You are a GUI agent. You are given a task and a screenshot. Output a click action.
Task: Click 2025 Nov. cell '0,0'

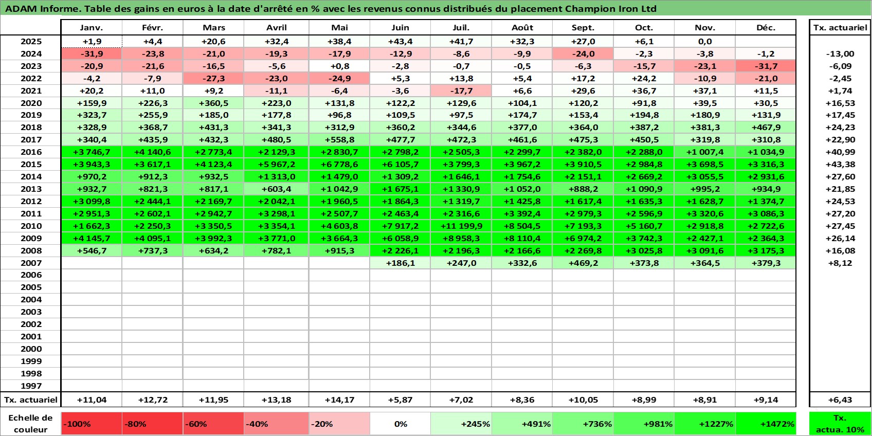(705, 42)
